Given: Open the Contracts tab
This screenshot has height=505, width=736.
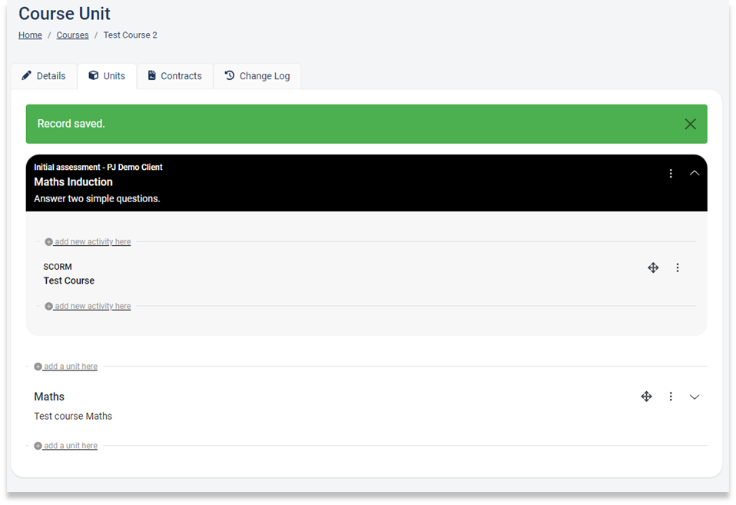Looking at the screenshot, I should click(x=175, y=76).
